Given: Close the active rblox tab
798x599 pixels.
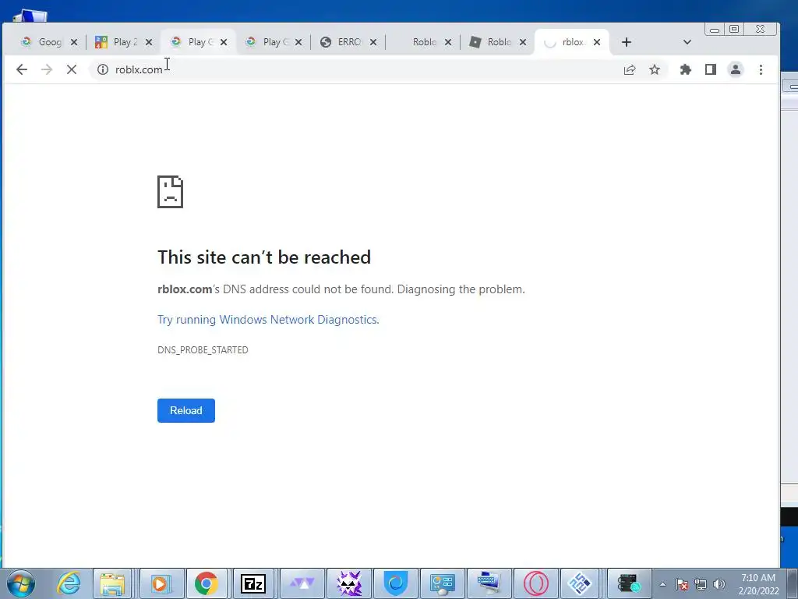Looking at the screenshot, I should [x=597, y=42].
